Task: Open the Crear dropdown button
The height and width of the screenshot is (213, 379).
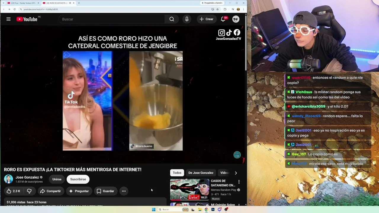Action: pyautogui.click(x=206, y=19)
